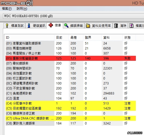Switch to the 標準測試 tab
144x135 pixels.
pyautogui.click(x=14, y=26)
